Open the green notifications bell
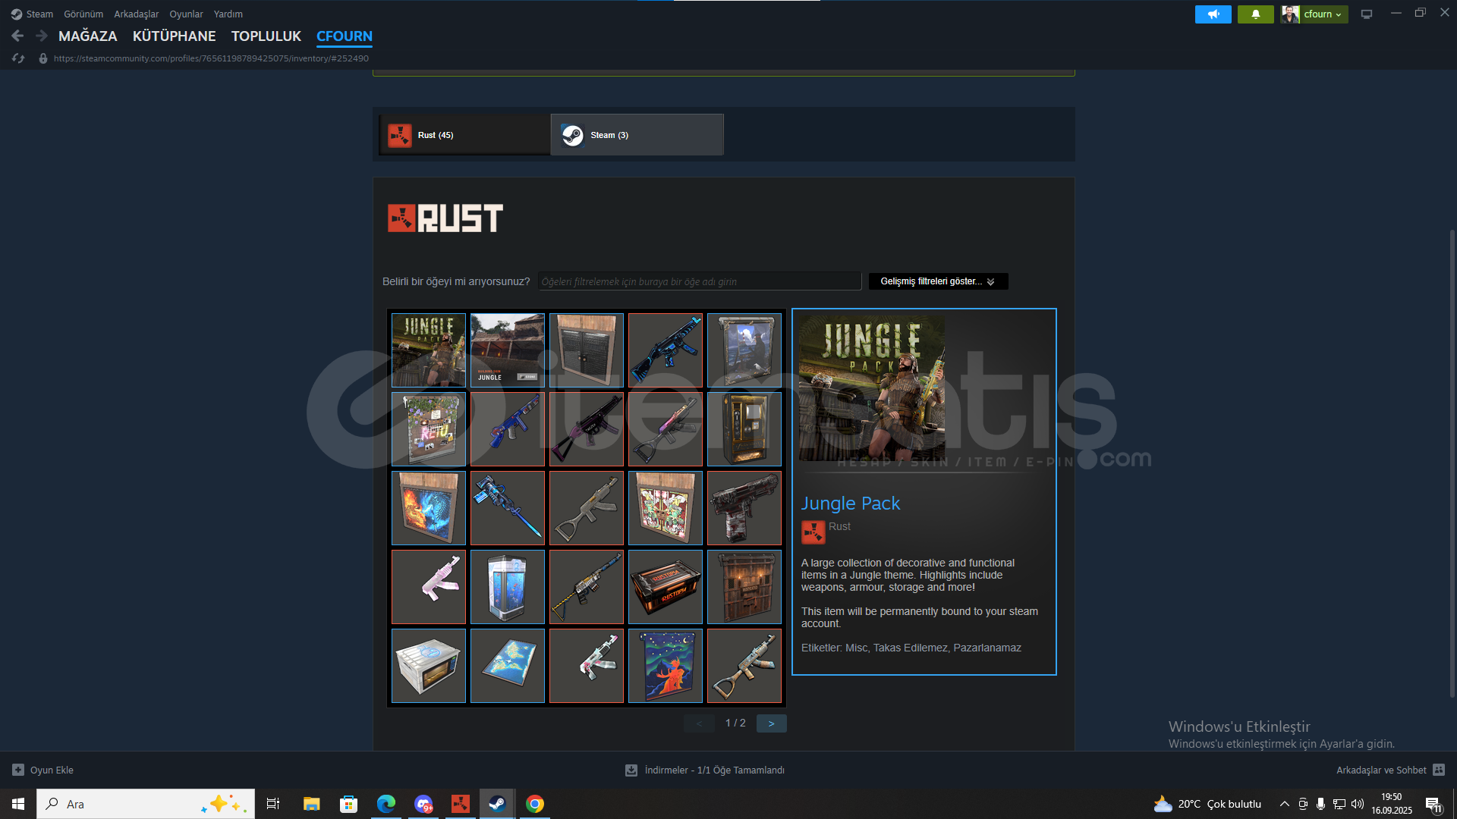Image resolution: width=1457 pixels, height=819 pixels. [x=1255, y=14]
